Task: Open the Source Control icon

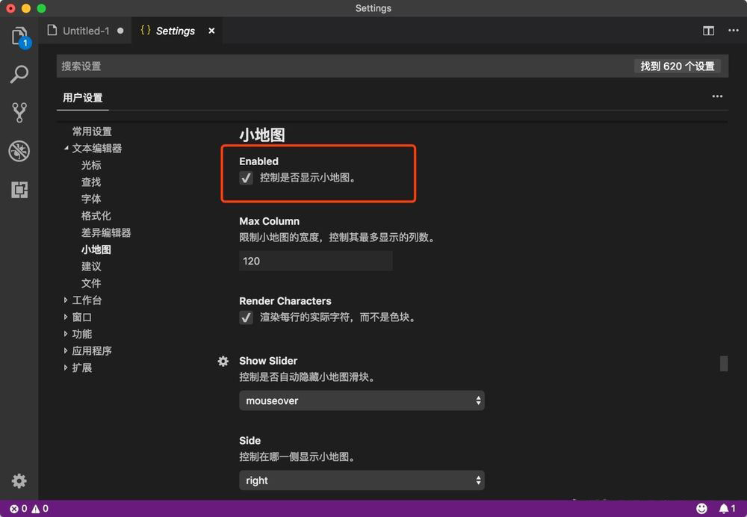Action: 19,112
